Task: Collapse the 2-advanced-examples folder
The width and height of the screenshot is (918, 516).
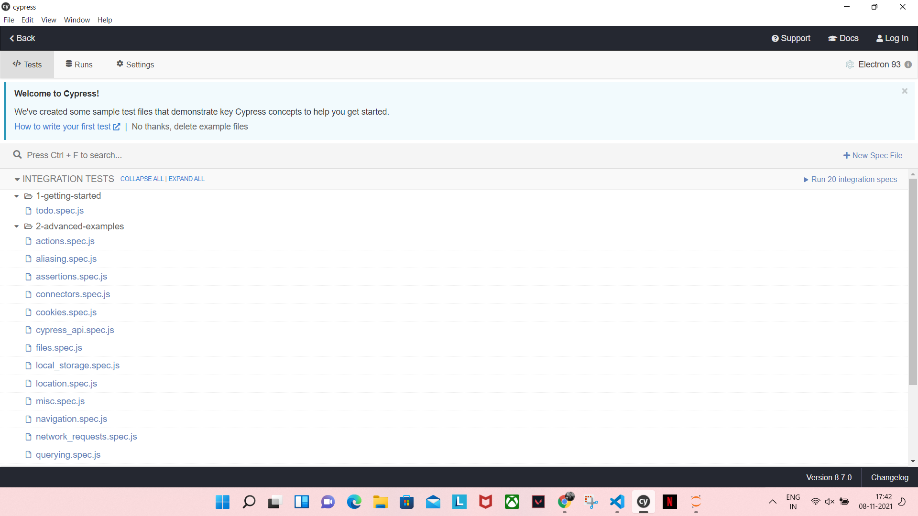Action: coord(17,226)
